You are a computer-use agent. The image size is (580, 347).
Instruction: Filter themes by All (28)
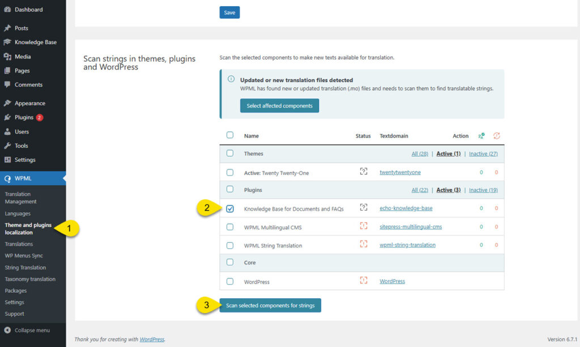click(x=420, y=154)
